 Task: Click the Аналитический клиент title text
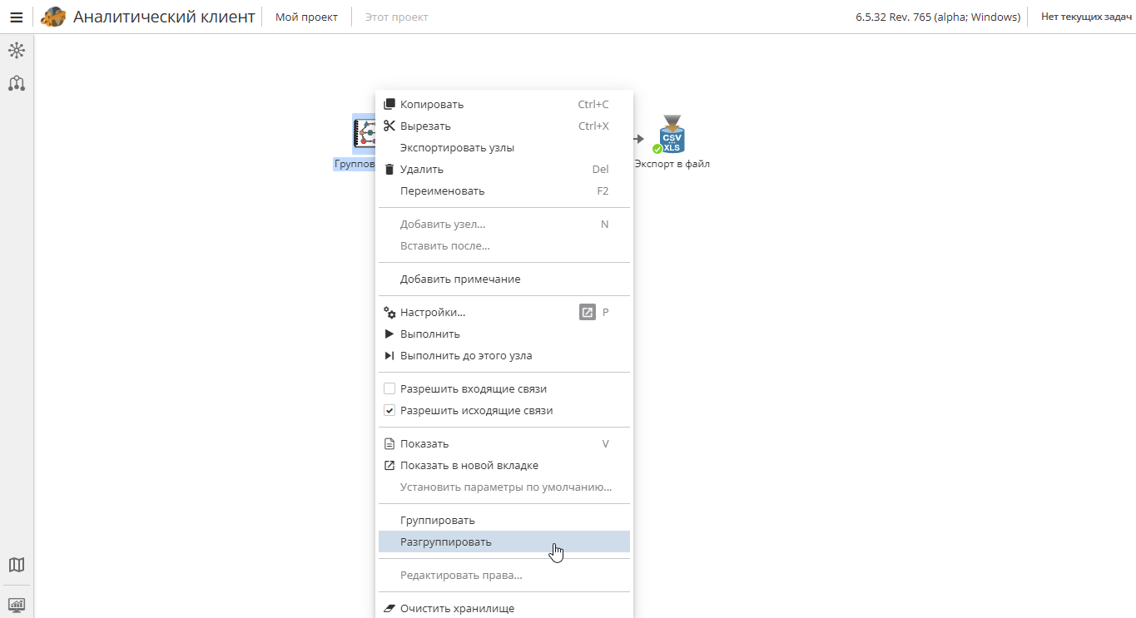(164, 17)
